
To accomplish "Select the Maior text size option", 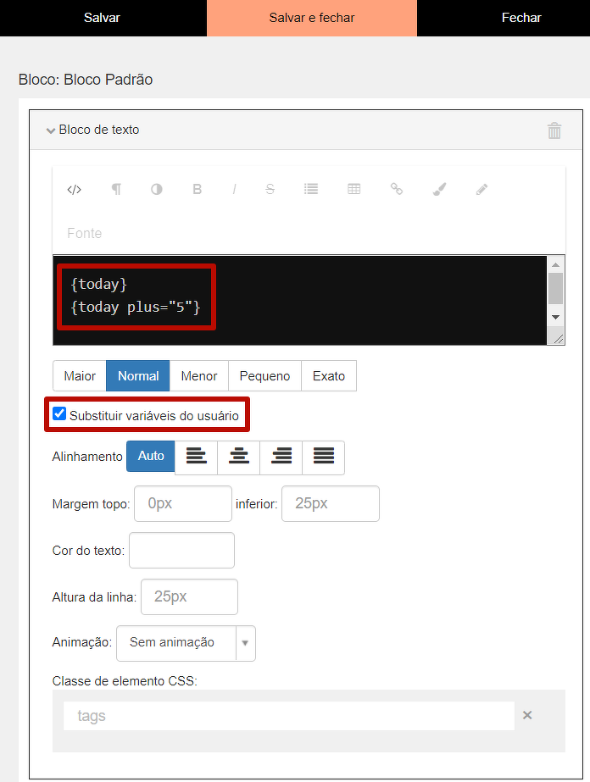I will (x=80, y=376).
